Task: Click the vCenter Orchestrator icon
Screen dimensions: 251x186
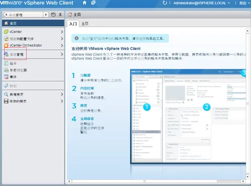Action: click(6, 45)
